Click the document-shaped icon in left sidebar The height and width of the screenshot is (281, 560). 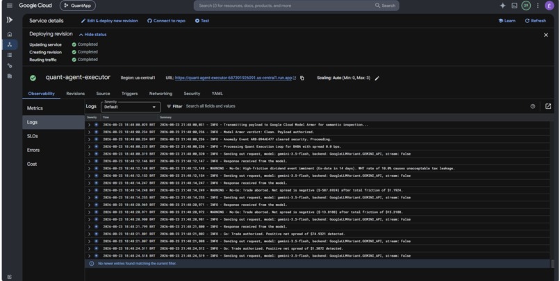[10, 76]
